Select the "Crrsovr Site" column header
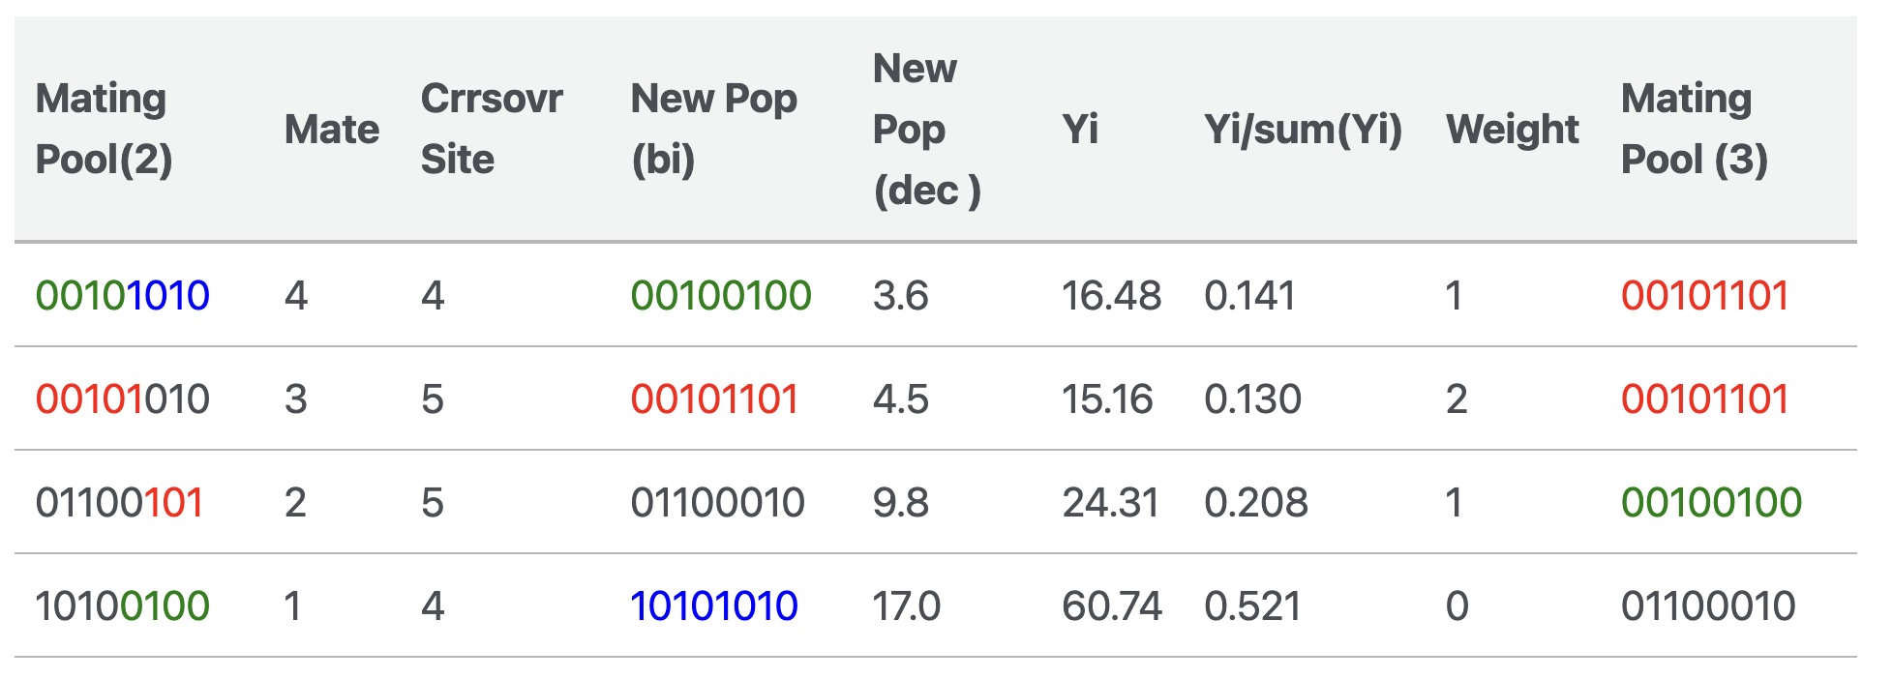 492,129
